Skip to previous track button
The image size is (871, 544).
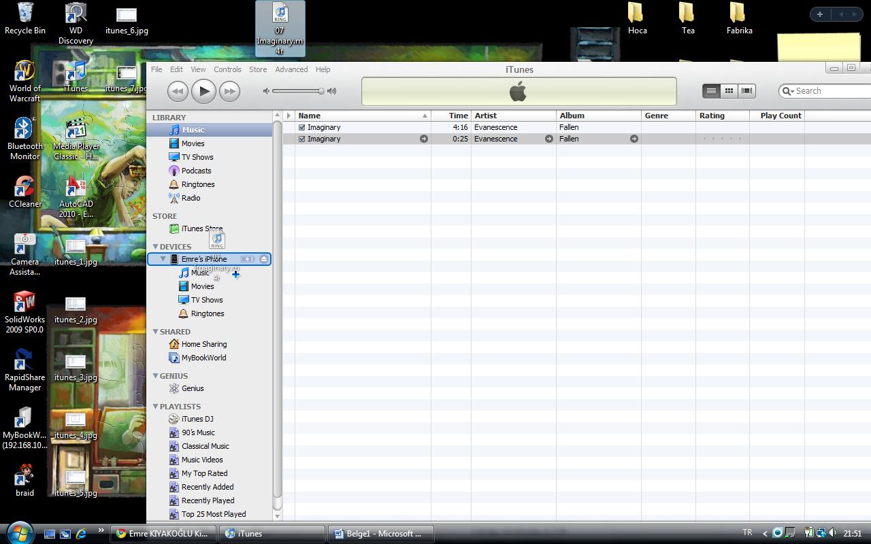point(178,91)
